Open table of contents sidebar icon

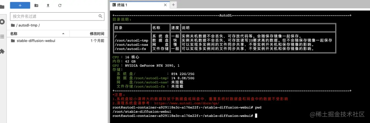coord(2,37)
